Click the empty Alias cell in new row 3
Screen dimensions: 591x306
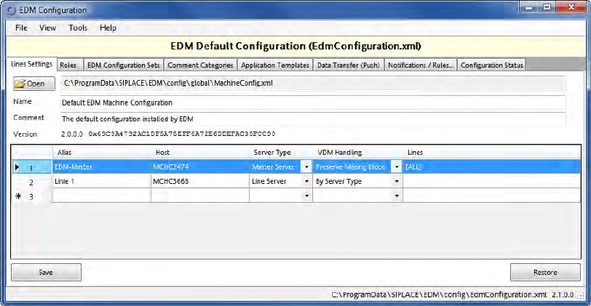click(x=101, y=196)
